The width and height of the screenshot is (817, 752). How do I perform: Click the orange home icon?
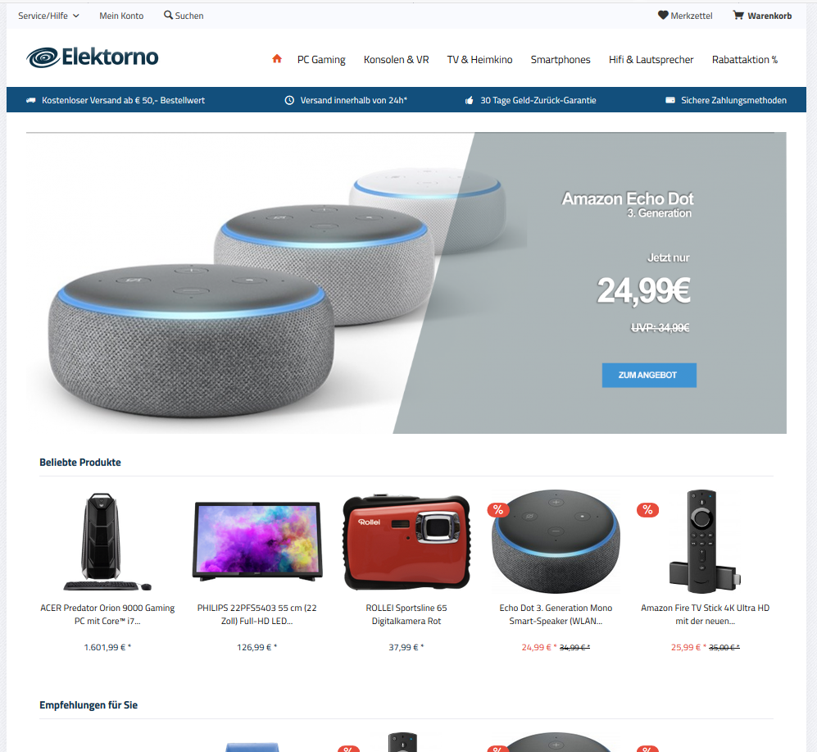coord(277,59)
